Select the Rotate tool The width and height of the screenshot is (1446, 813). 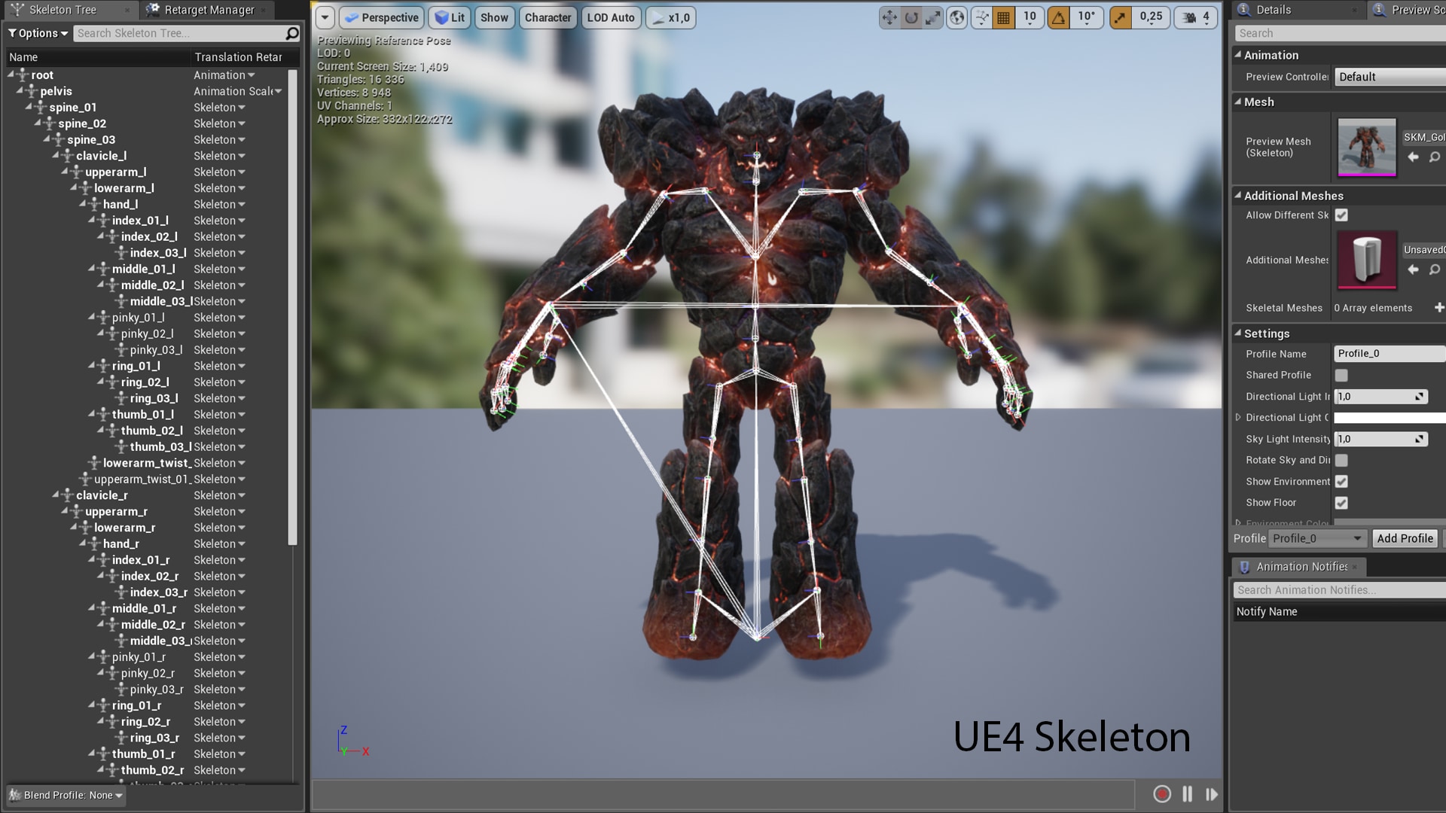(x=911, y=17)
